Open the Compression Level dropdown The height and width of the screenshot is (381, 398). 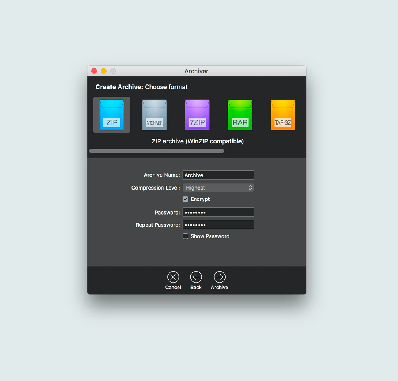[x=218, y=188]
